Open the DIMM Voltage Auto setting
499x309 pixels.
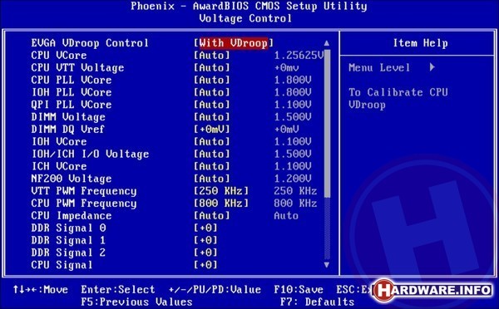pyautogui.click(x=211, y=117)
